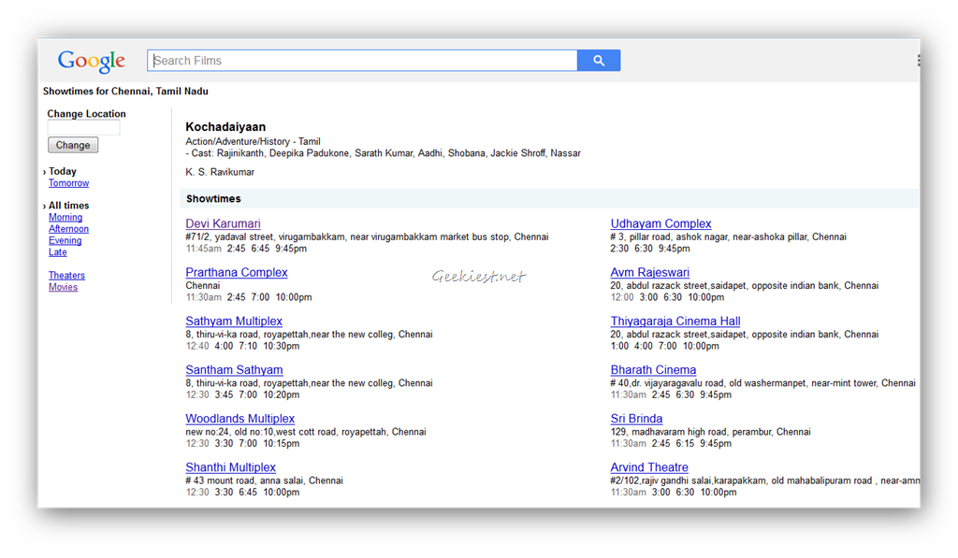Filter showtimes by Afternoon

[x=68, y=229]
